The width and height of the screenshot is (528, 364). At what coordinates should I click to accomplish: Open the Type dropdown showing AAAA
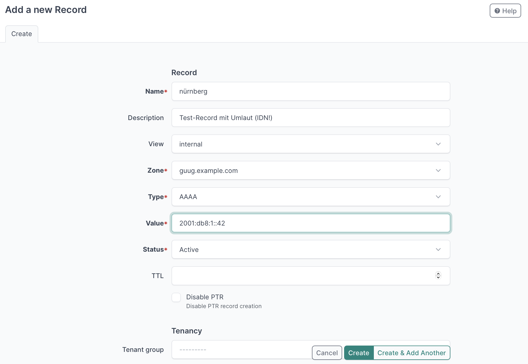(x=310, y=197)
